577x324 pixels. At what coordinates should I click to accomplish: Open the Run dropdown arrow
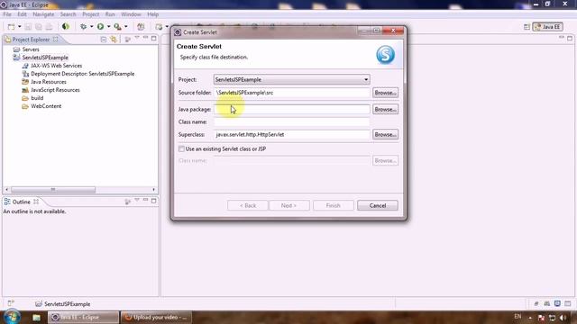[108, 26]
